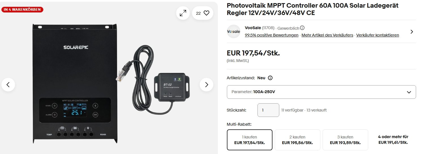426x154 pixels.
Task: Click the main solar controller product image
Action: click(75, 82)
